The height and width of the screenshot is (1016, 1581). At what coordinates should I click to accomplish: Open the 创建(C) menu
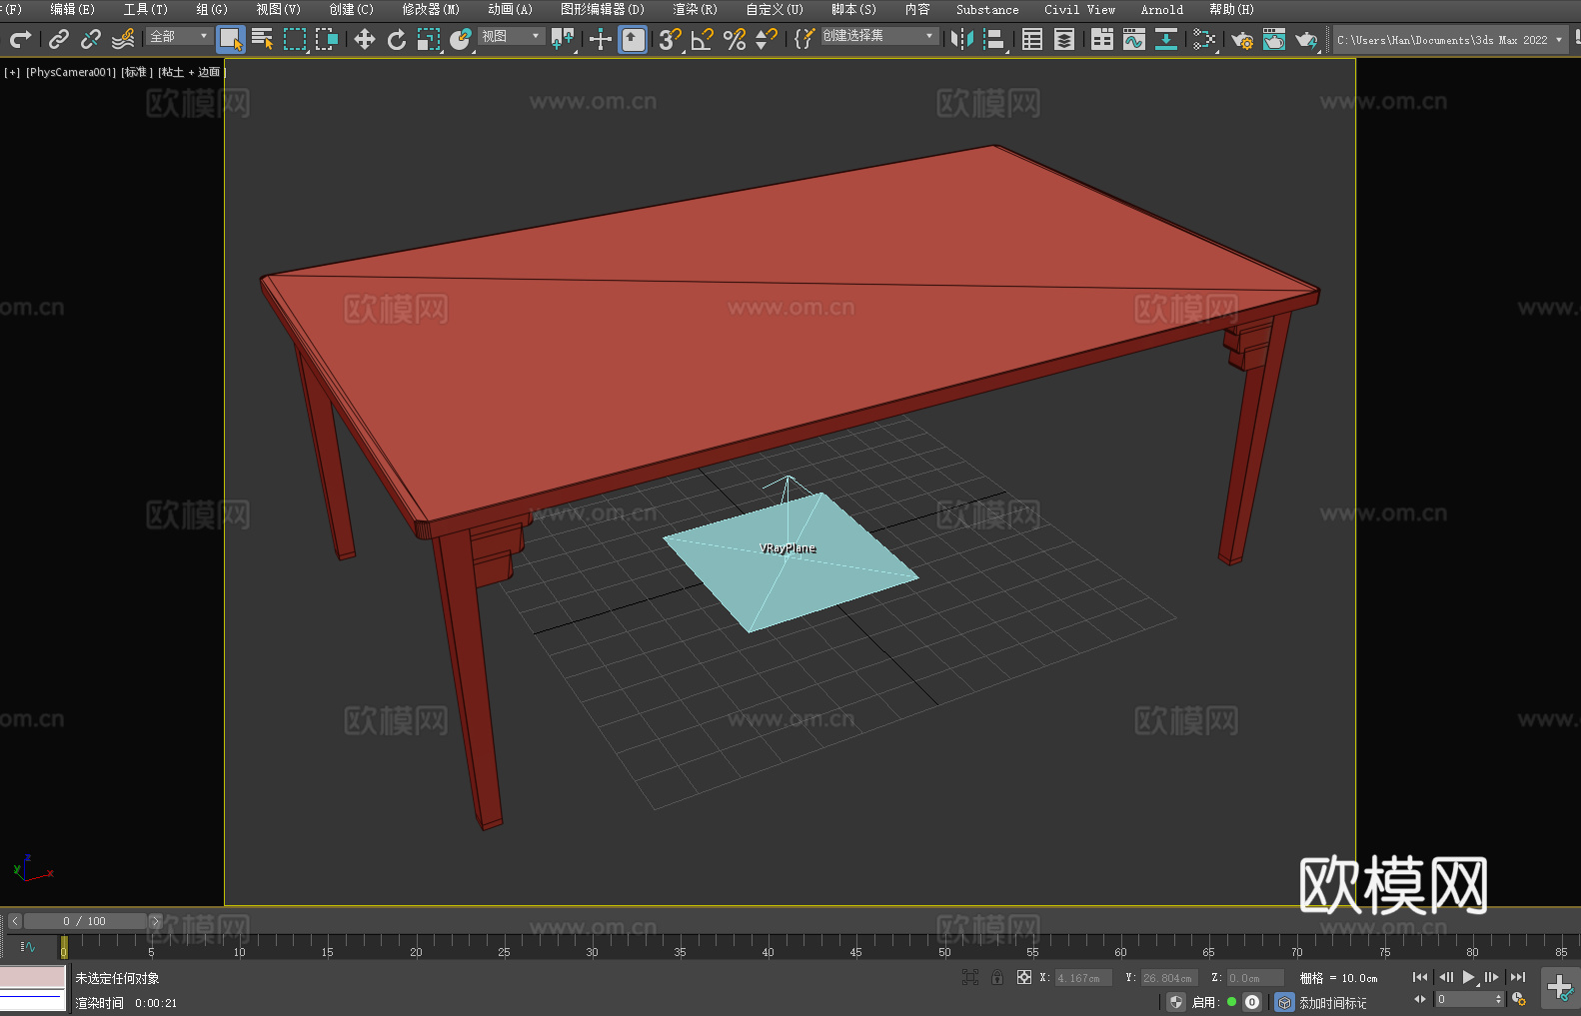351,9
